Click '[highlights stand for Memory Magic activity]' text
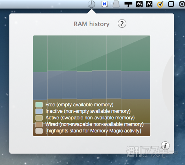 click(93, 131)
